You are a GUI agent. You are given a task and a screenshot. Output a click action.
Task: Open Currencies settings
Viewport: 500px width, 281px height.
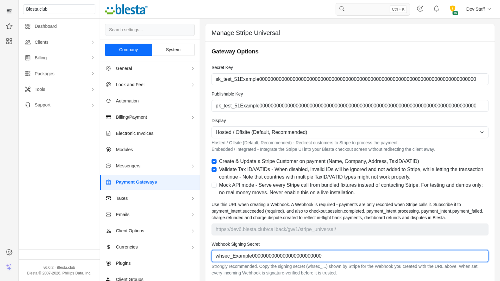(150, 247)
